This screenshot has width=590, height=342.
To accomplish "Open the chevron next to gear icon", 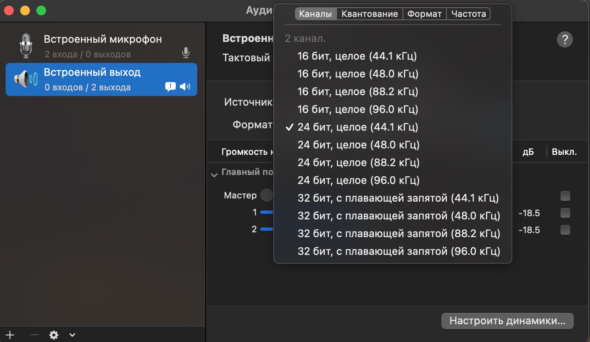I will click(x=72, y=335).
